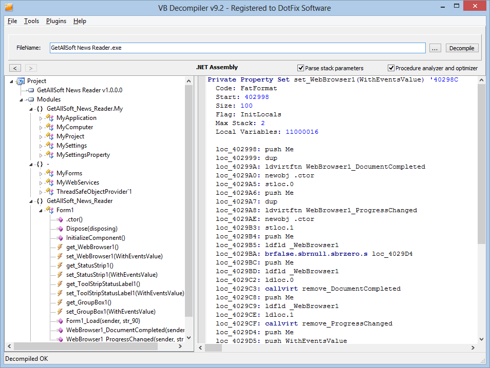Select GetAllSoft_News_Reader namespace node
Screen dimensions: 490x368
pos(80,201)
